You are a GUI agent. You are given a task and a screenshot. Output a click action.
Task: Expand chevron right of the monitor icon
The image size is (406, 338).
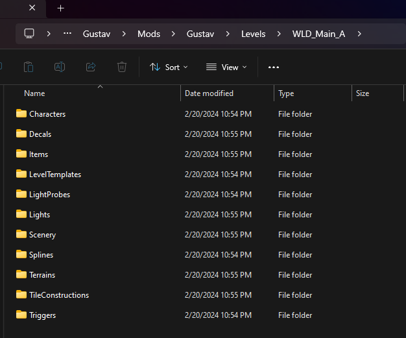49,34
